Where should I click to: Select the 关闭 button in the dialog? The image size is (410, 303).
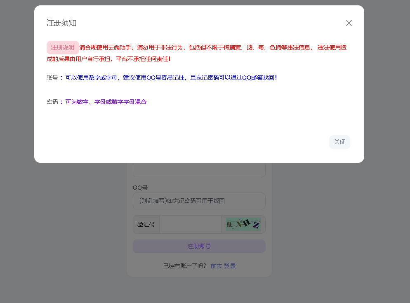pos(339,142)
